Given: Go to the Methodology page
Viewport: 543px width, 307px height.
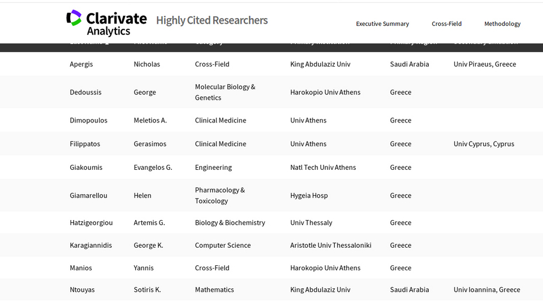Looking at the screenshot, I should [x=502, y=24].
